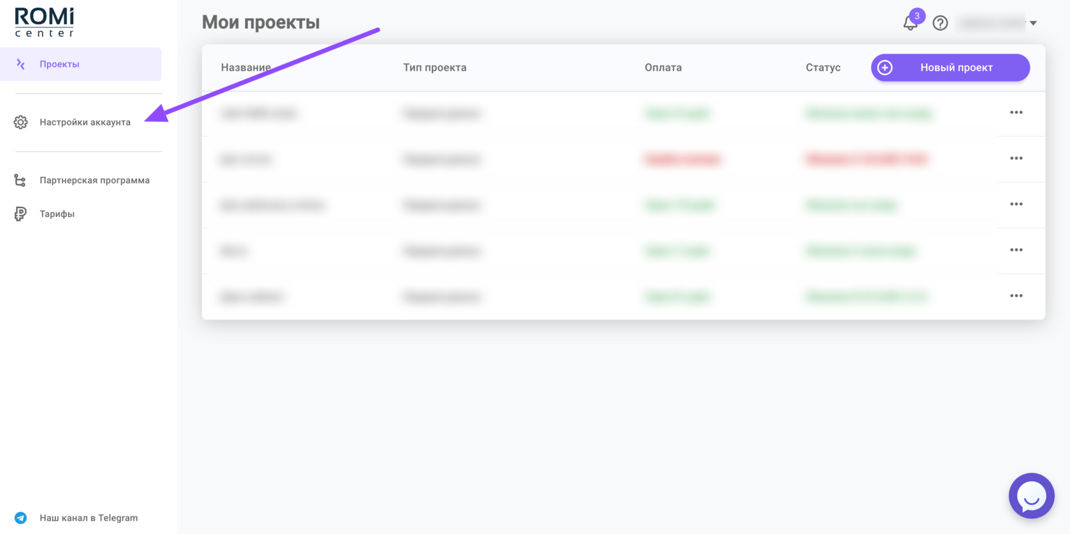Click the gear icon for account settings

pyautogui.click(x=20, y=122)
